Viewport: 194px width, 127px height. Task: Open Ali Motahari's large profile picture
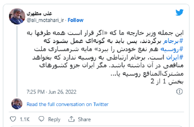point(17,16)
